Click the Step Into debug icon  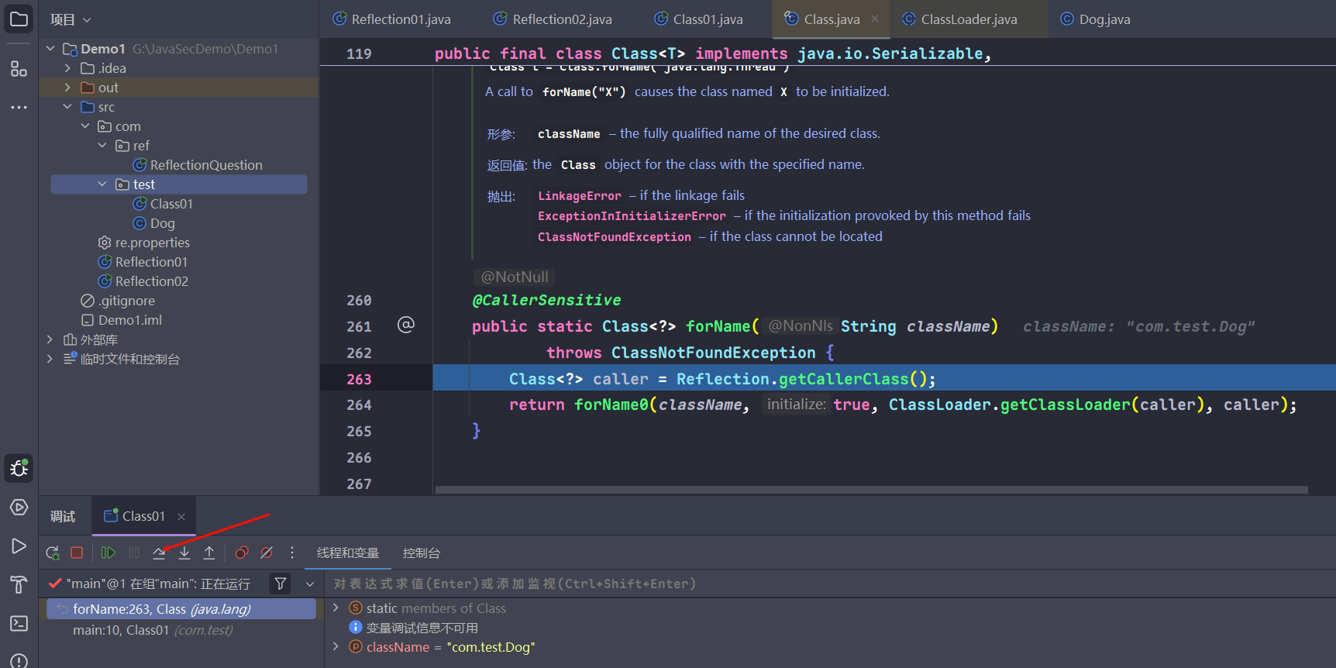click(x=184, y=553)
